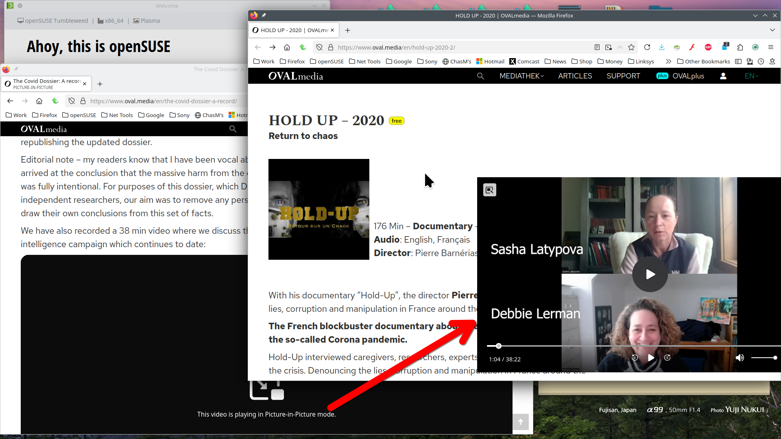The width and height of the screenshot is (781, 439).
Task: Go forward in HOLD UP Firefox window
Action: pos(272,47)
